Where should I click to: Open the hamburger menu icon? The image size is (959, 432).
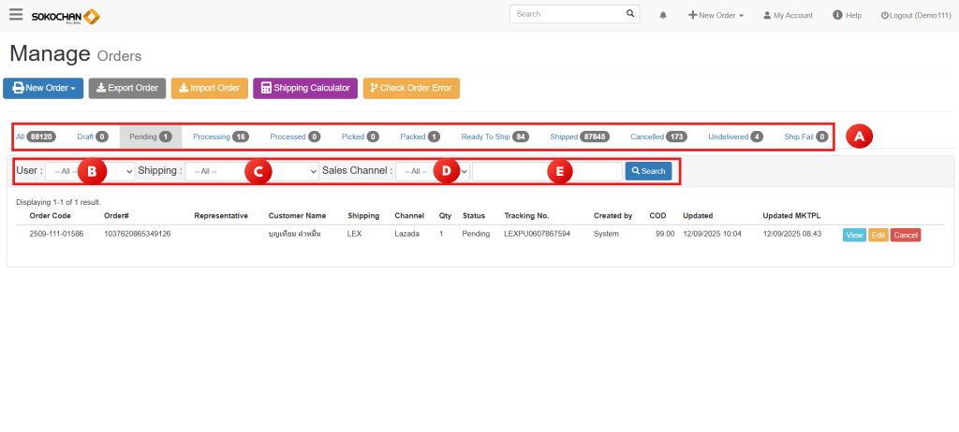15,15
